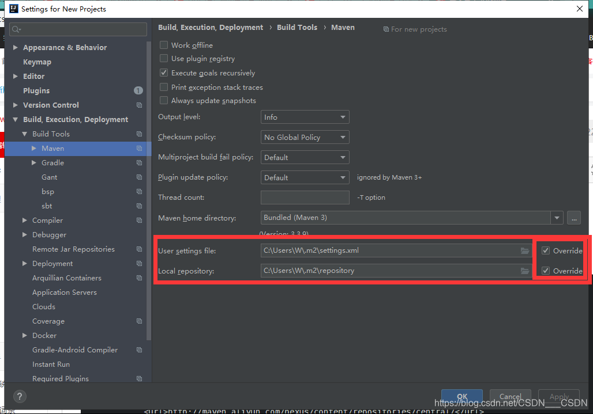Enable Always update snapshots checkbox
Image resolution: width=593 pixels, height=414 pixels.
pos(164,100)
